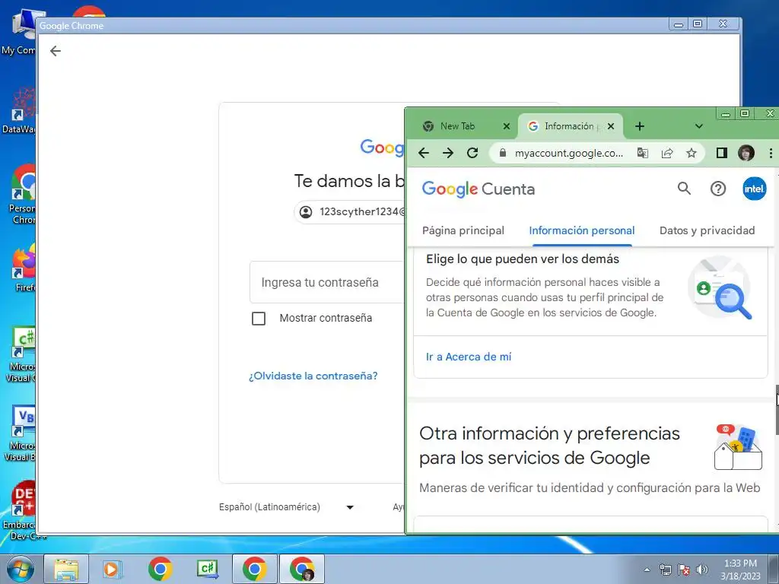
Task: Click the padlock site info icon
Action: tap(503, 153)
